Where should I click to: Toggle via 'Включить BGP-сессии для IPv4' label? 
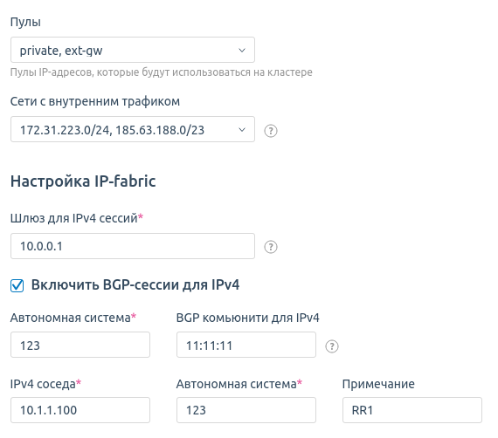point(135,284)
